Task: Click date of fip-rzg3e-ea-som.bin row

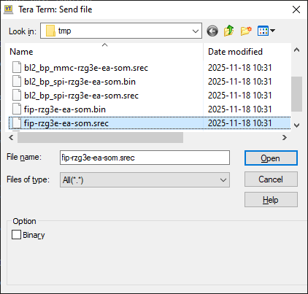Action: 239,109
